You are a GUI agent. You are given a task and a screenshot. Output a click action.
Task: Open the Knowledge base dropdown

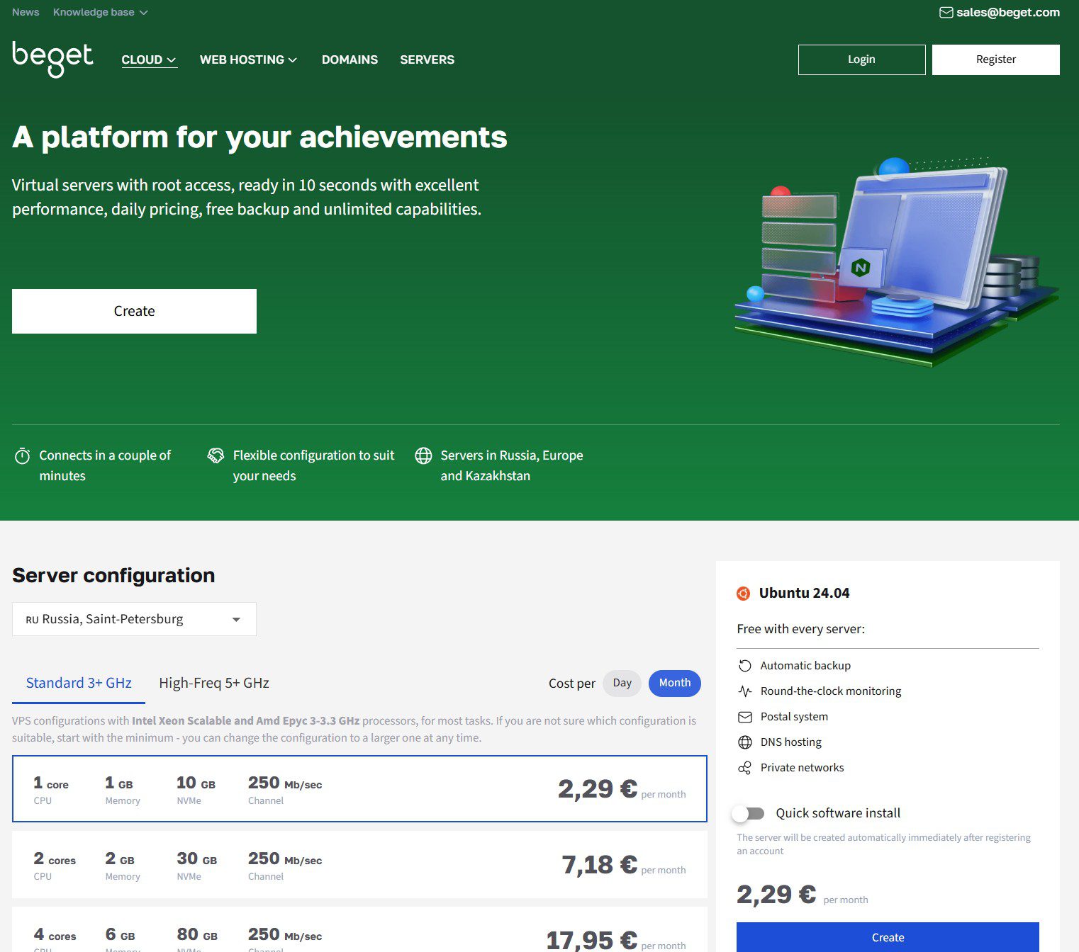tap(100, 12)
